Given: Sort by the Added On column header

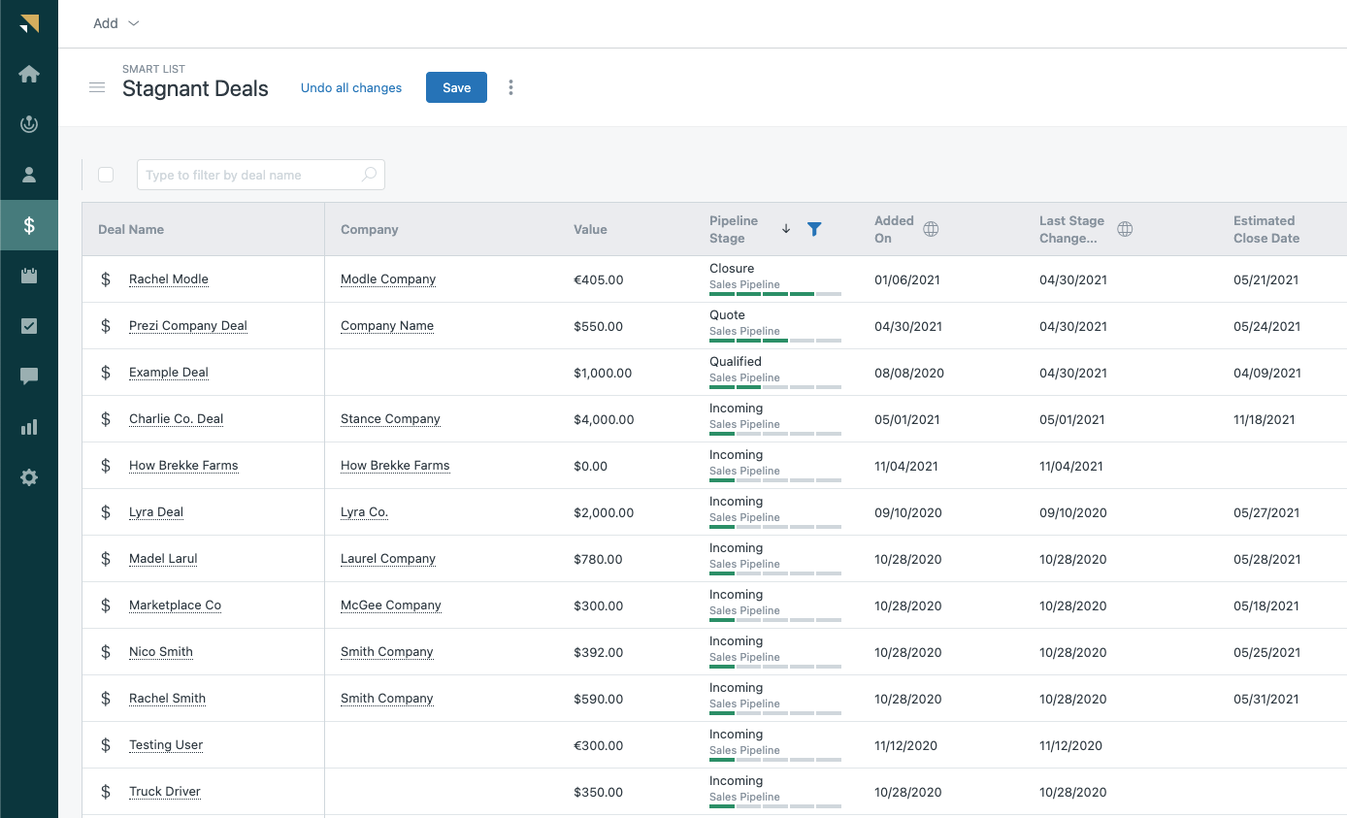Looking at the screenshot, I should (894, 229).
